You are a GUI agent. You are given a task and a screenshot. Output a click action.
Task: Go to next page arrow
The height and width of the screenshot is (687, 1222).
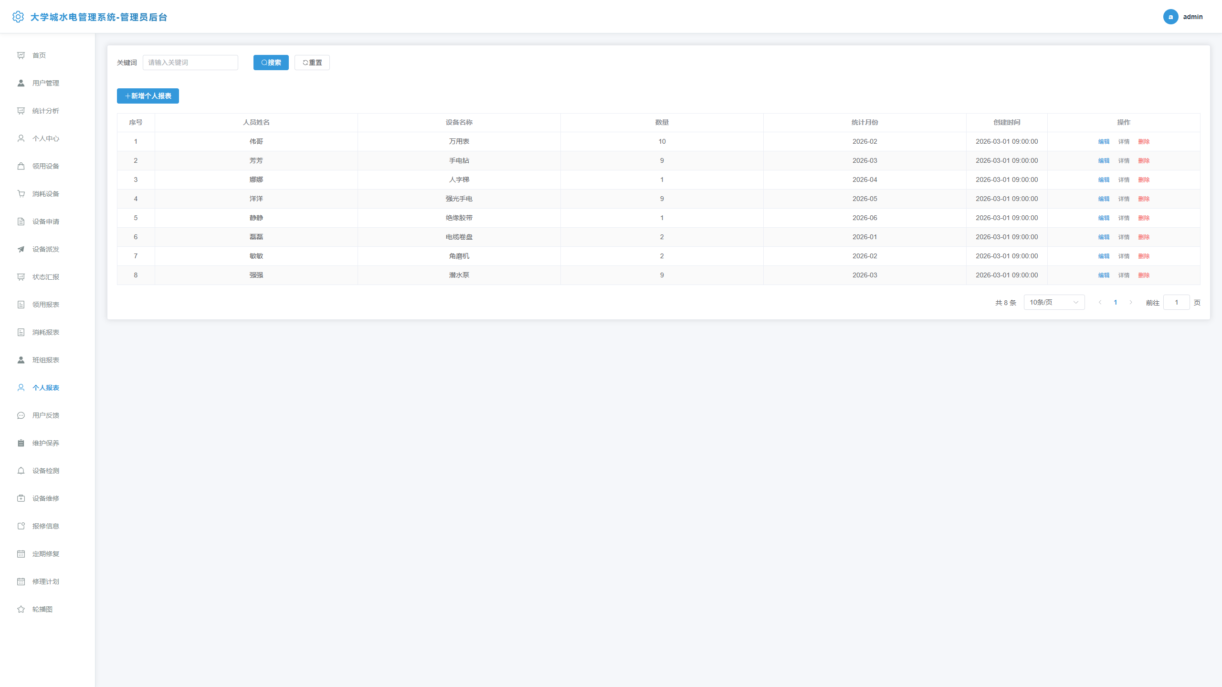[1131, 302]
